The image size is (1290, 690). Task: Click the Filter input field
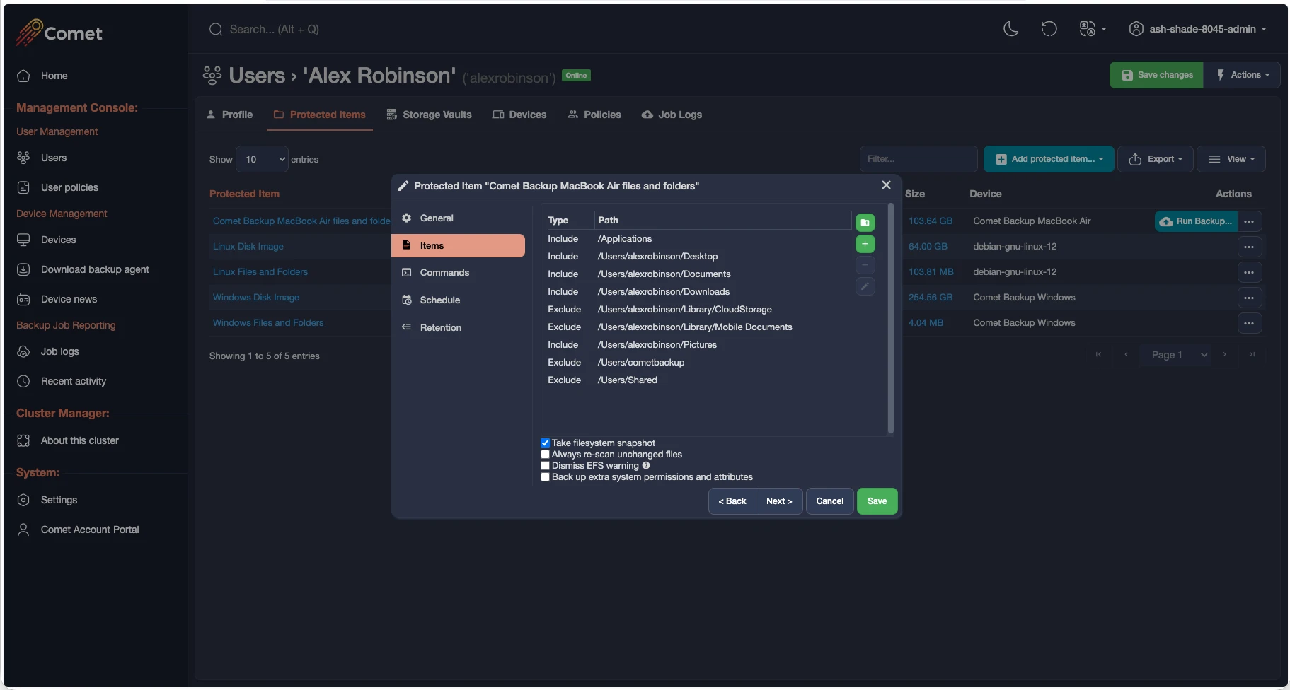(x=918, y=159)
